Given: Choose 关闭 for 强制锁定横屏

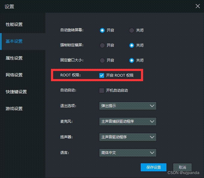Looking at the screenshot, I should tap(131, 45).
